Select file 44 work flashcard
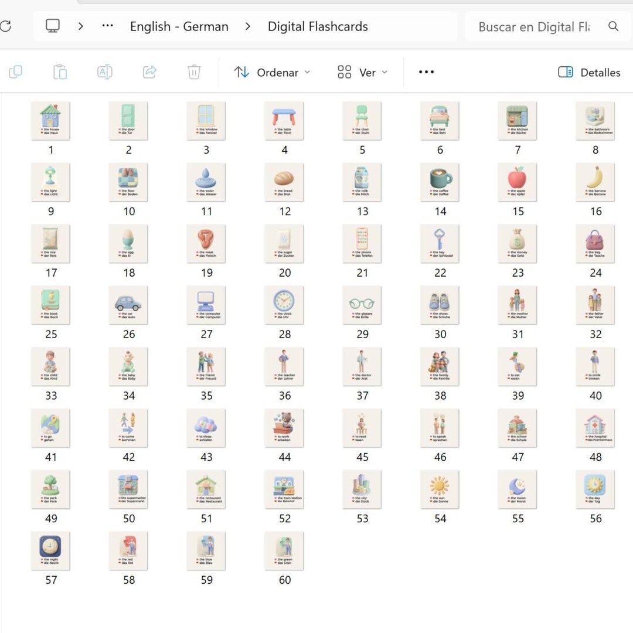Image resolution: width=633 pixels, height=633 pixels. coord(284,427)
